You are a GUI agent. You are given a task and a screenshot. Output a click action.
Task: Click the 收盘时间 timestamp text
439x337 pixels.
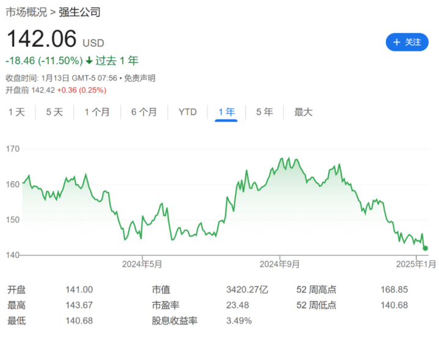tap(61, 78)
